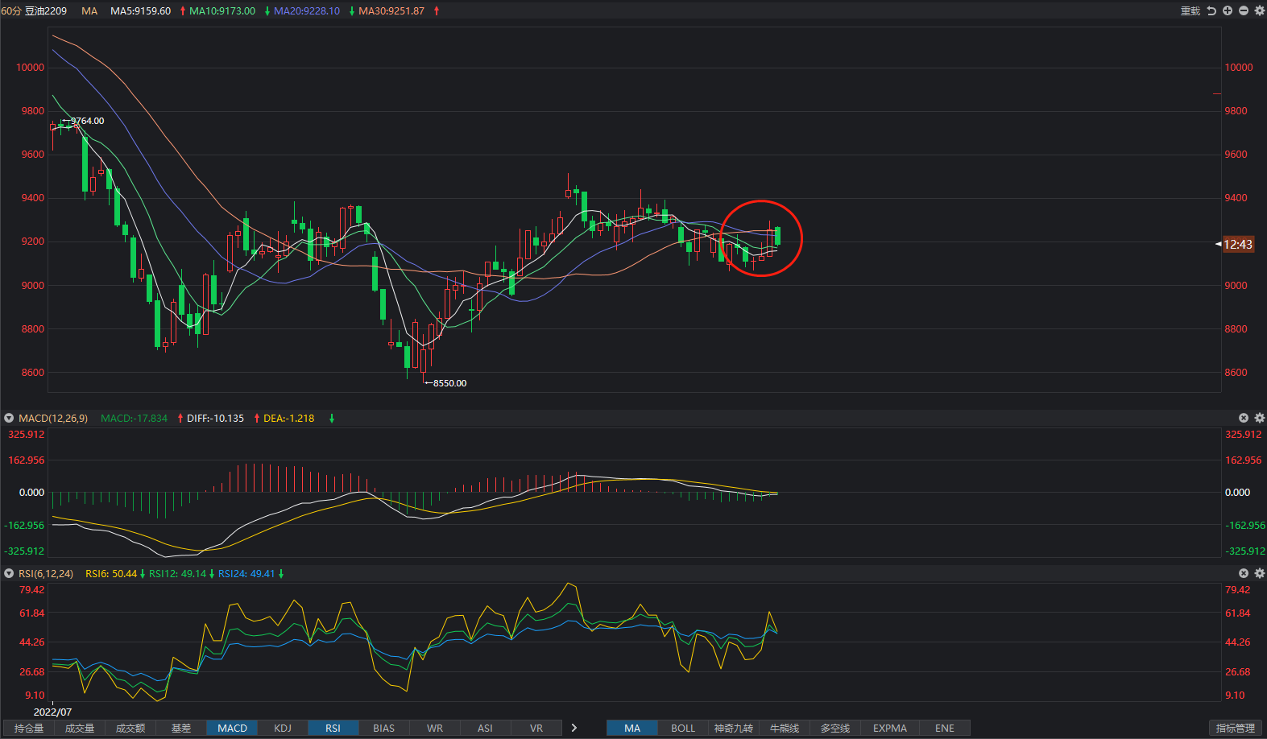Image resolution: width=1267 pixels, height=739 pixels.
Task: Click the 2022/07 date axis label
Action: pos(52,712)
